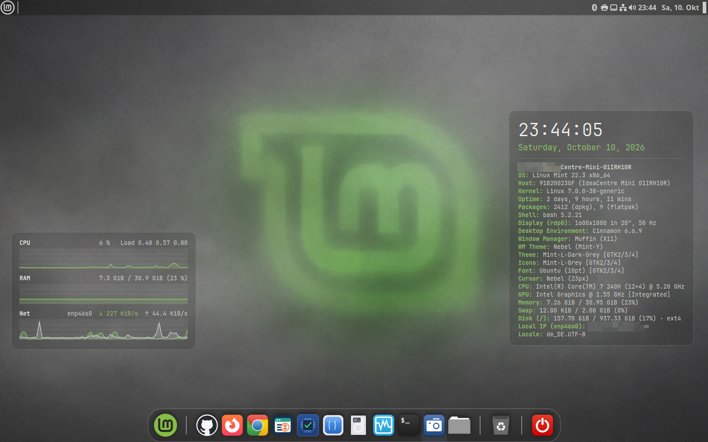Open the browser-window app icon next to Chrome
Image resolution: width=708 pixels, height=442 pixels.
click(x=283, y=426)
